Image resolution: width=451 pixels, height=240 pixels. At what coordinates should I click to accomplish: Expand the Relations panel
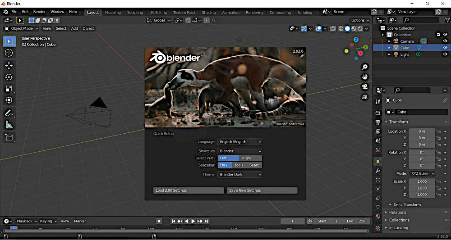[x=398, y=213]
